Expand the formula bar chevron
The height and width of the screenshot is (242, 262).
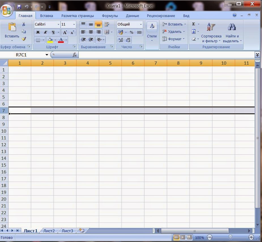pos(257,55)
